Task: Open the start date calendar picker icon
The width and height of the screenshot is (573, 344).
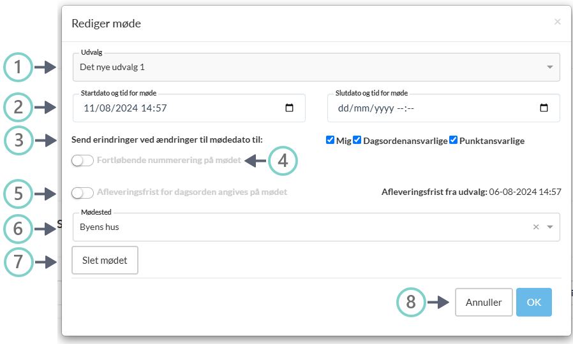Action: tap(289, 108)
